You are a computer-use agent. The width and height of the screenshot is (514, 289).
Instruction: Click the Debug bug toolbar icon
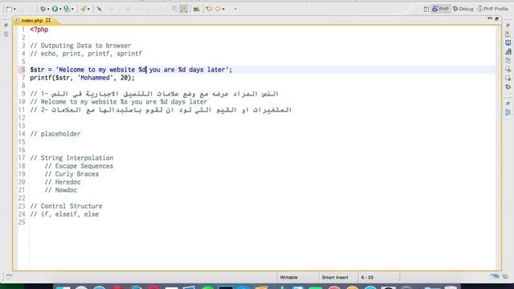click(x=43, y=9)
